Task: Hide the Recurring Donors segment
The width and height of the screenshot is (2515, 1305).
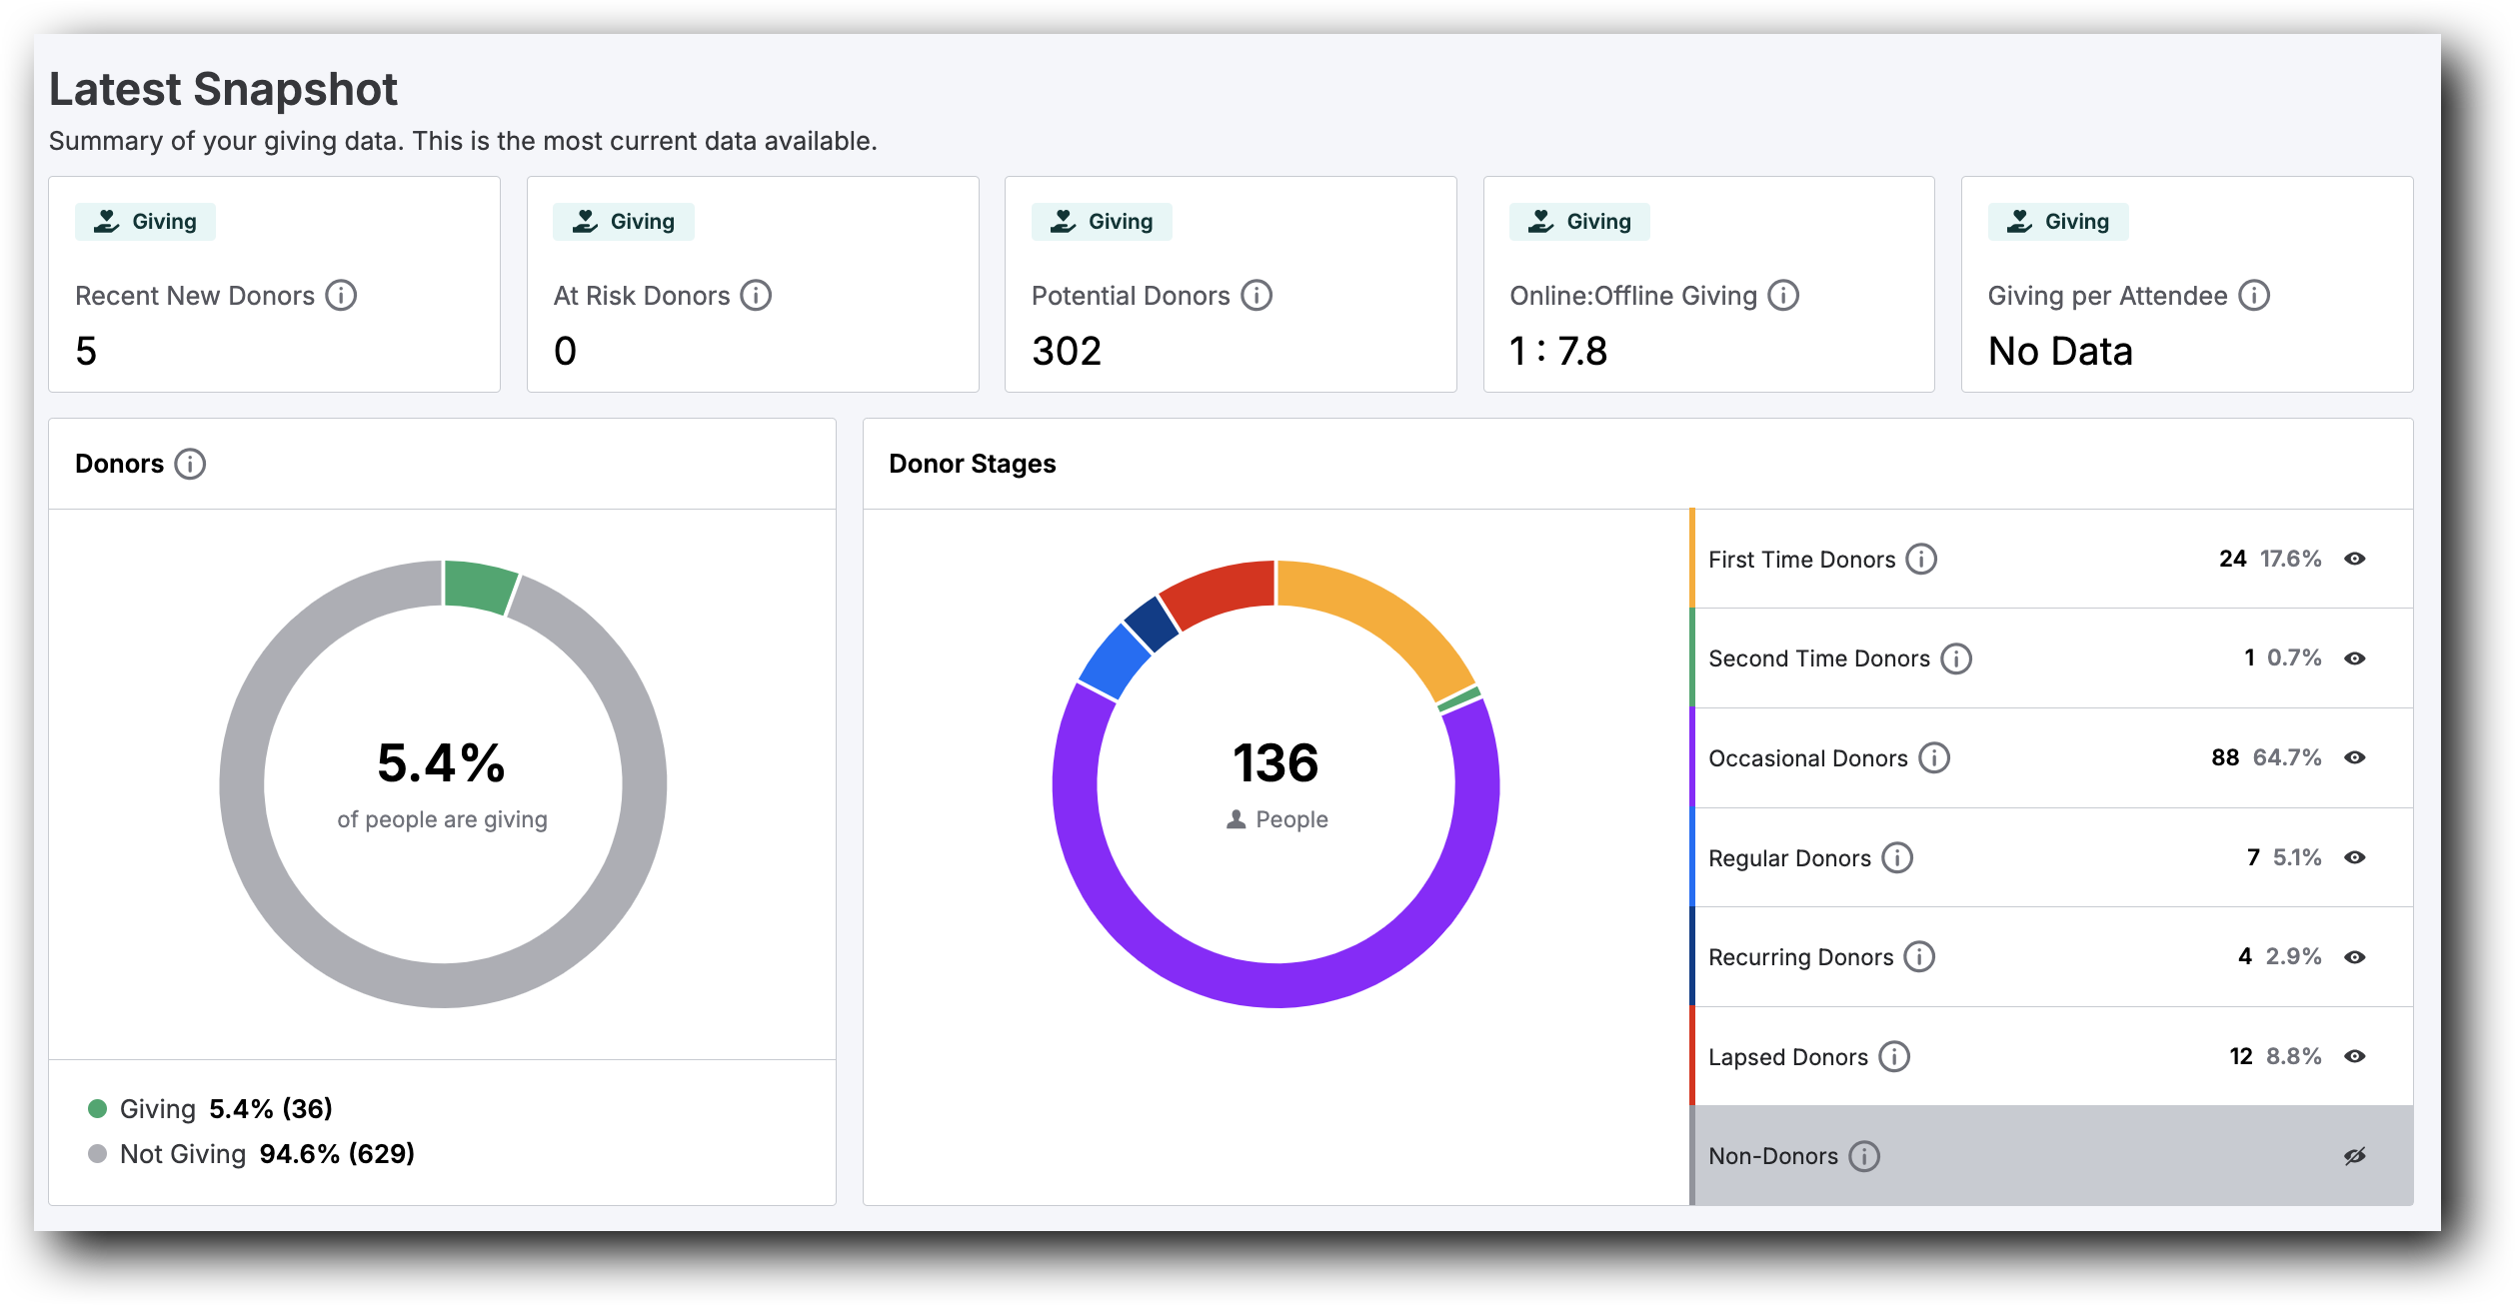Action: click(x=2357, y=956)
